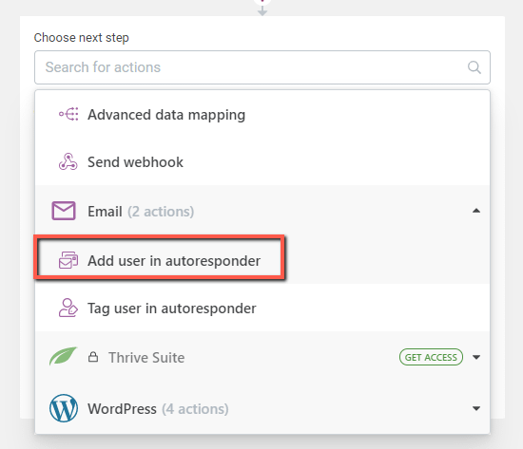Expand the WordPress actions arrow
523x449 pixels.
point(476,408)
